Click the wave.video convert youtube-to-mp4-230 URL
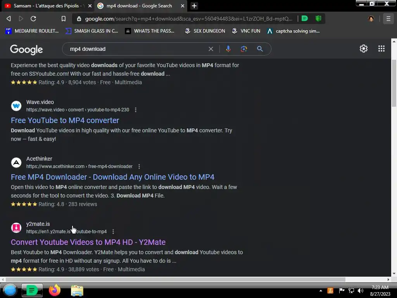Screen dimensions: 397x298 point(78,110)
